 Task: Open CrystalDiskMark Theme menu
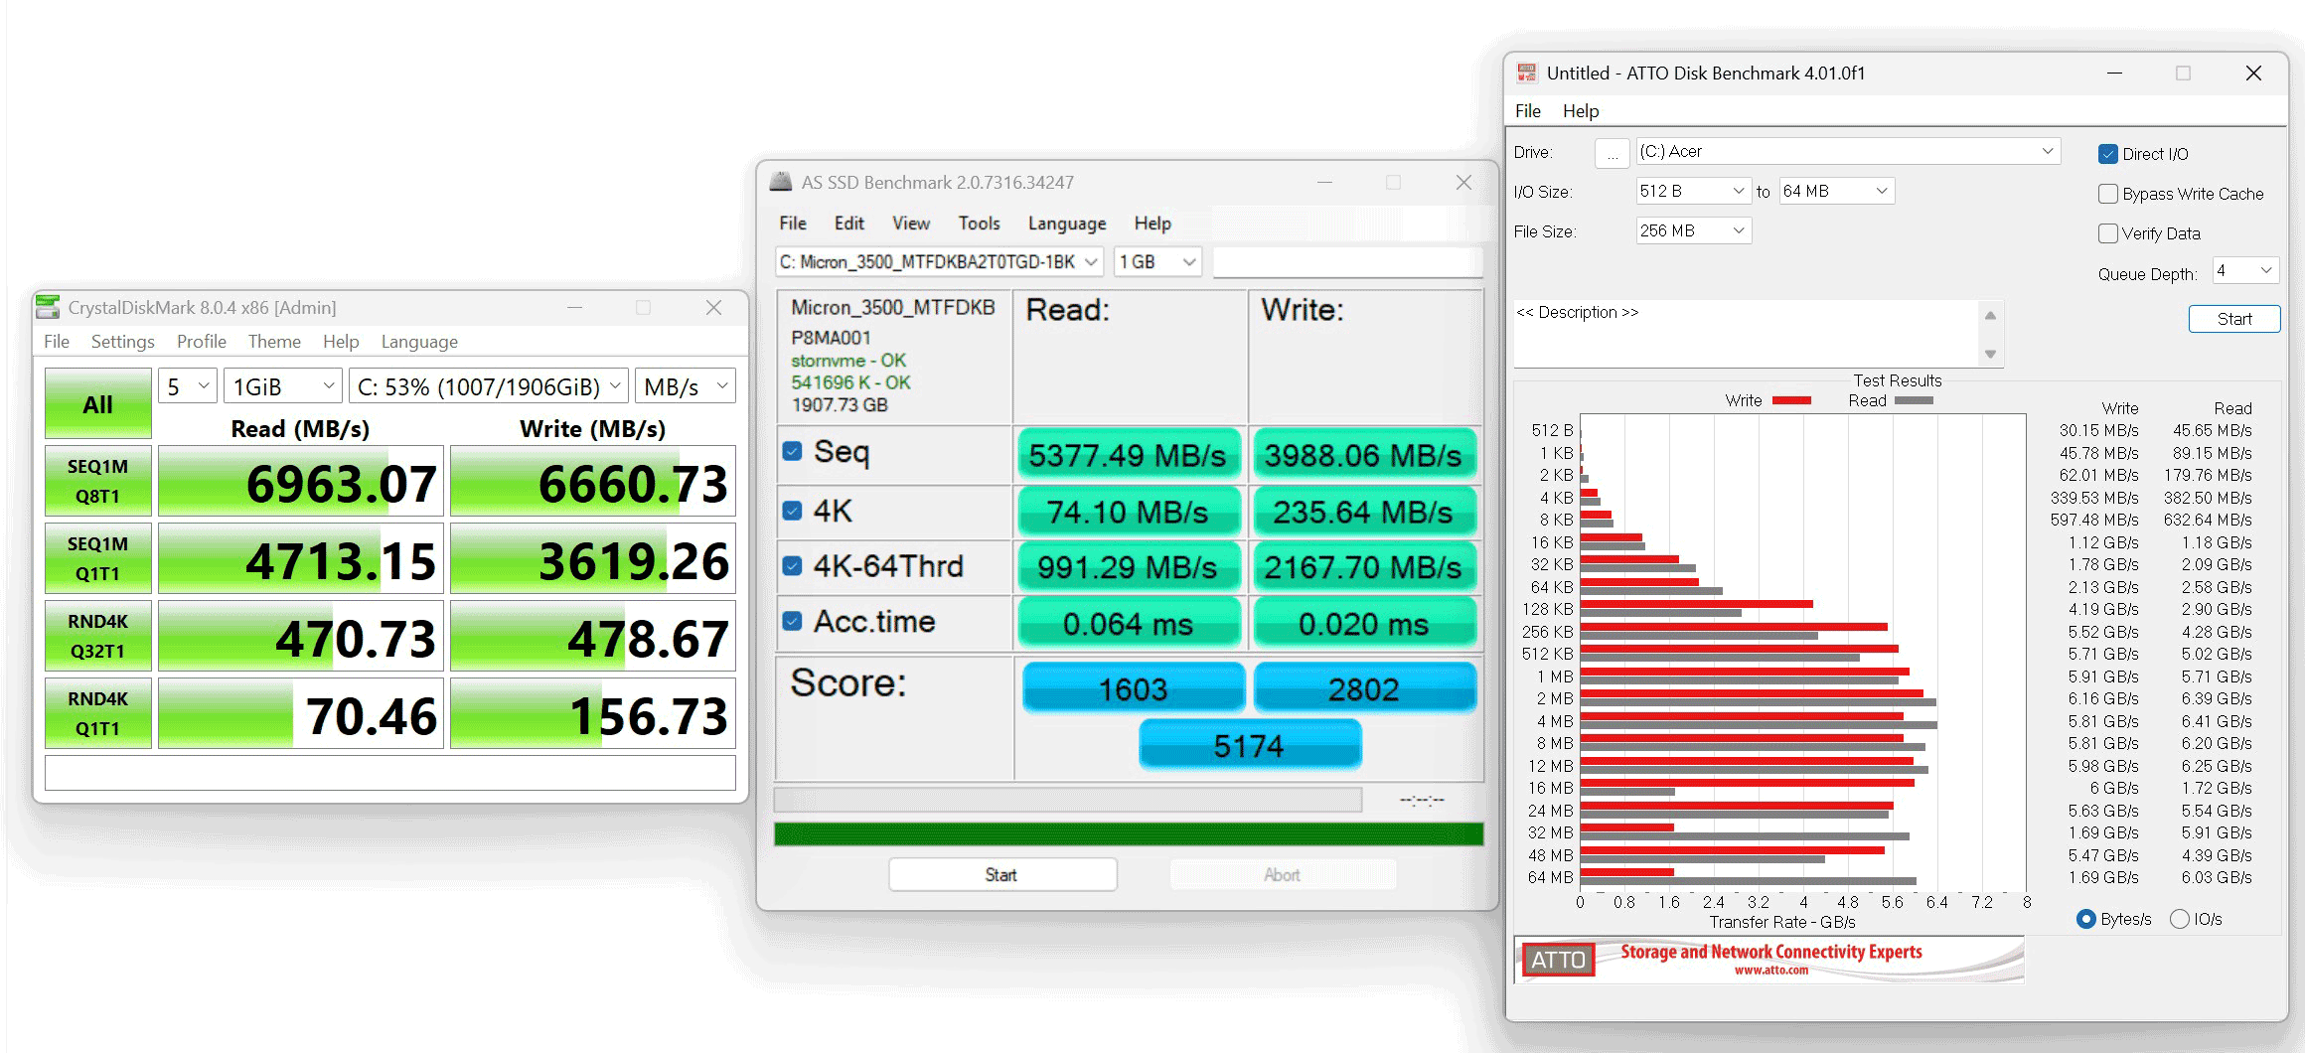[x=274, y=342]
